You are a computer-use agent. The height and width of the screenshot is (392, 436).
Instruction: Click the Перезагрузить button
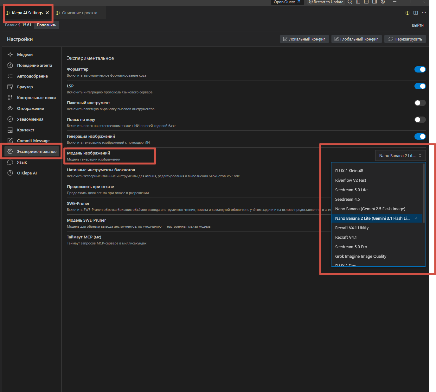click(405, 39)
